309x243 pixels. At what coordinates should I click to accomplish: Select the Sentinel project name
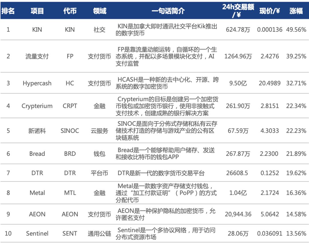(37, 234)
